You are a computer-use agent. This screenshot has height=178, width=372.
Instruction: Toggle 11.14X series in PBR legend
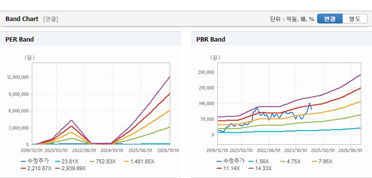pos(228,168)
